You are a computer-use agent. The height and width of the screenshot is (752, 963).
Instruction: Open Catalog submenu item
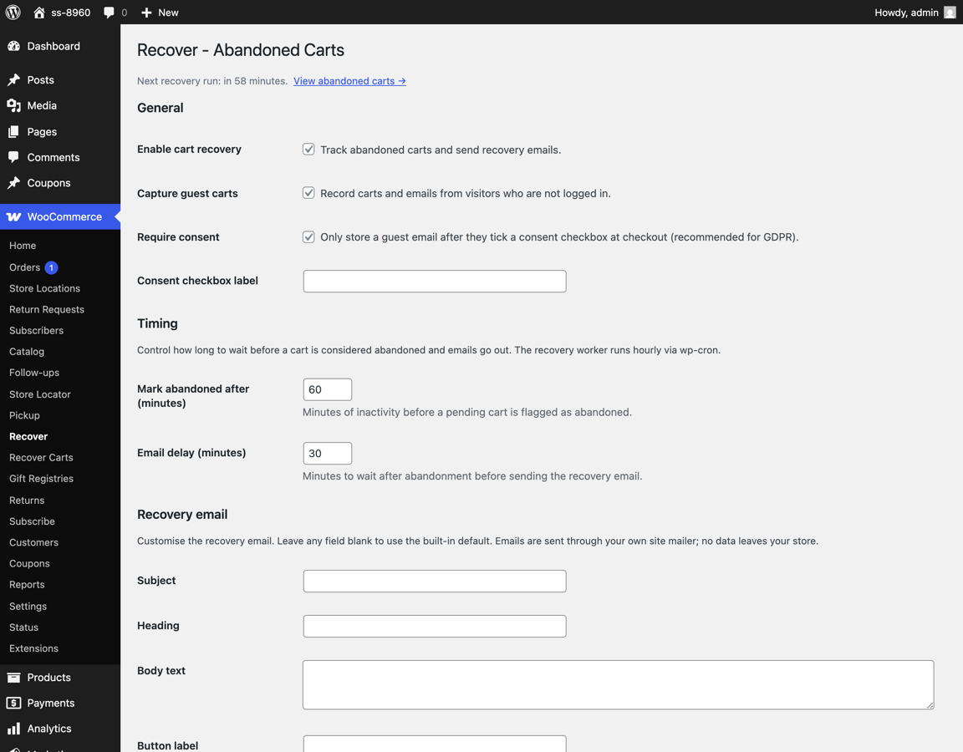(27, 352)
